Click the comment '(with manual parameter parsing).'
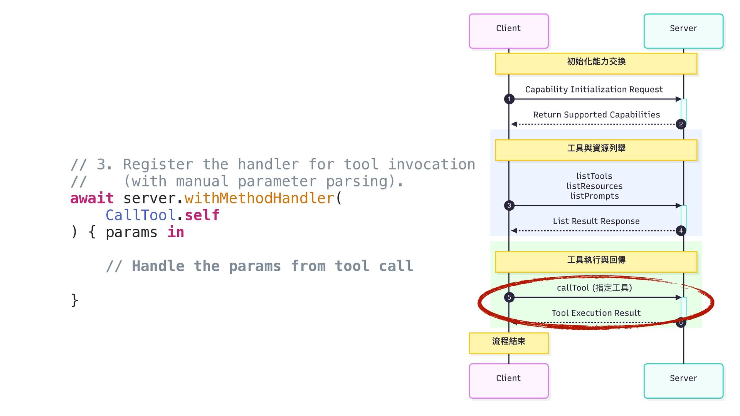Image resolution: width=740 pixels, height=416 pixels. [264, 181]
